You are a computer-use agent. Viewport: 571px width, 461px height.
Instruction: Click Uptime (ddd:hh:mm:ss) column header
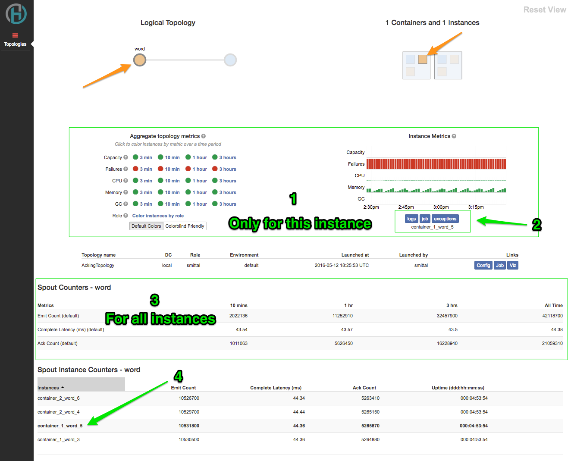[x=458, y=388]
